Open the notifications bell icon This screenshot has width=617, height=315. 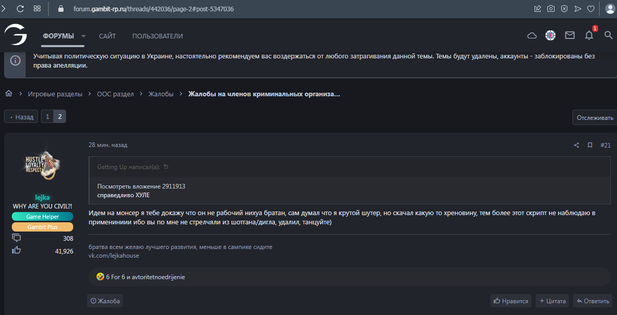[x=589, y=35]
